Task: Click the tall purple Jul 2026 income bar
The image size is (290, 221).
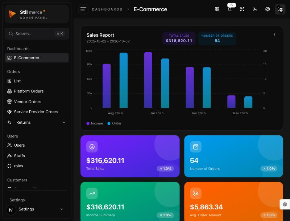Action: 148,80
